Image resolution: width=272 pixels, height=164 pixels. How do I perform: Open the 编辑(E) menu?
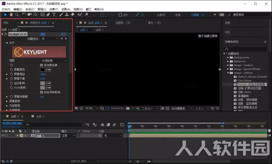point(18,10)
